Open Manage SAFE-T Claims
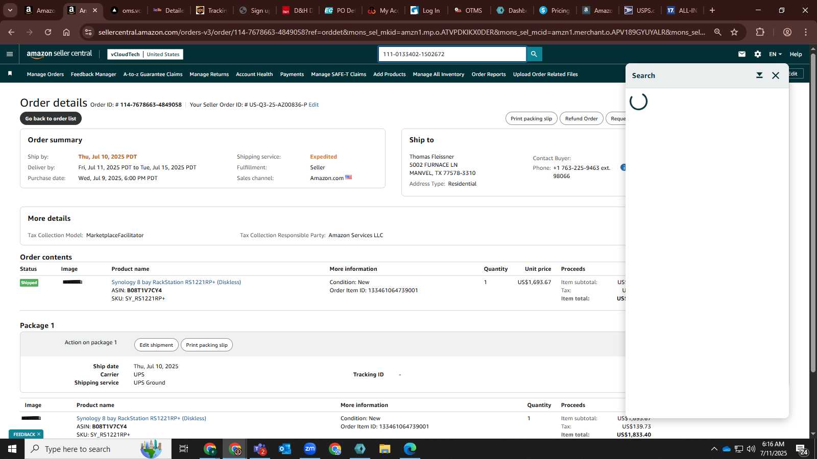Image resolution: width=817 pixels, height=459 pixels. pos(339,74)
